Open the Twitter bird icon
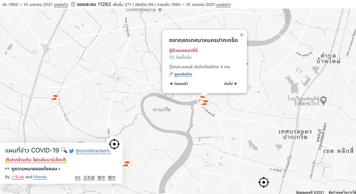The width and height of the screenshot is (356, 194). pos(71,151)
